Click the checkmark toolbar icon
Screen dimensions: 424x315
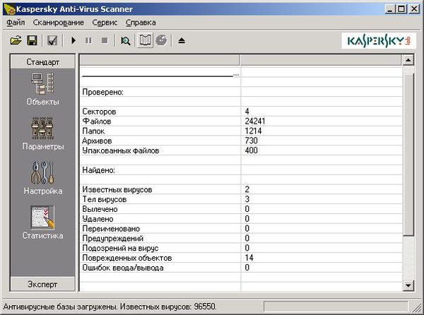(x=52, y=40)
